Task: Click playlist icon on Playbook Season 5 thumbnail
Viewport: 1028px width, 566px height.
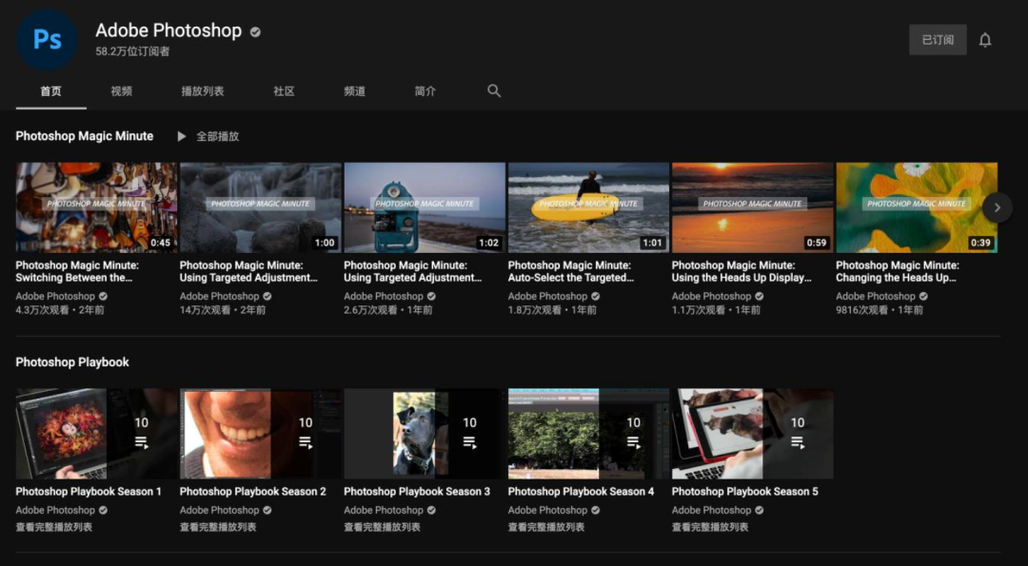Action: tap(798, 442)
